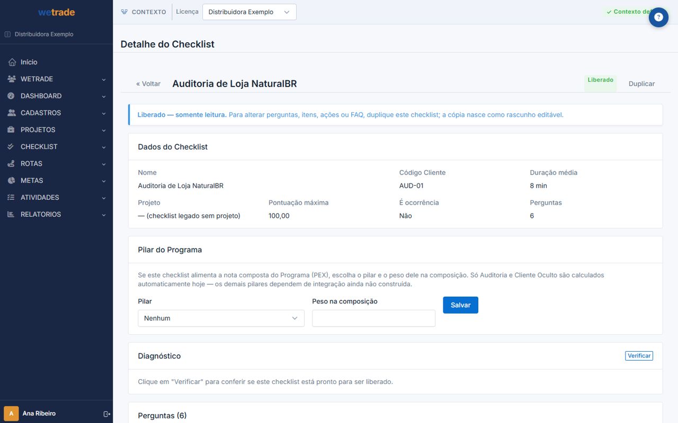
Task: Click the RELATORIOS bar chart icon
Action: 12,214
